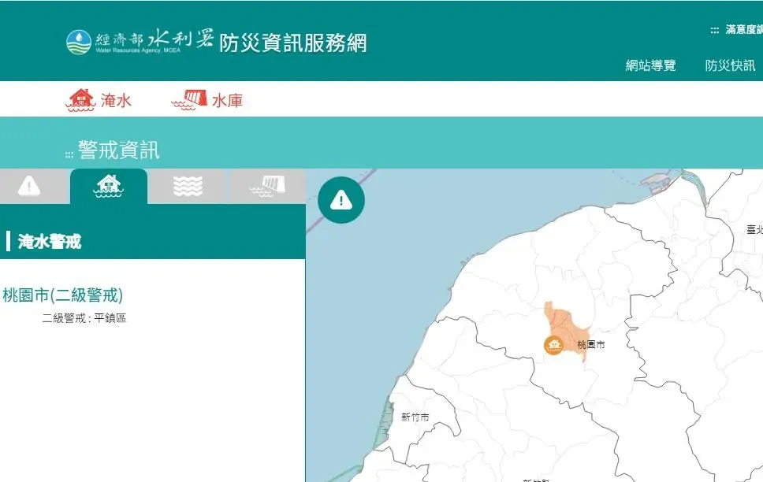Click the Water Resources Agency logo
Image resolution: width=763 pixels, height=482 pixels.
140,42
